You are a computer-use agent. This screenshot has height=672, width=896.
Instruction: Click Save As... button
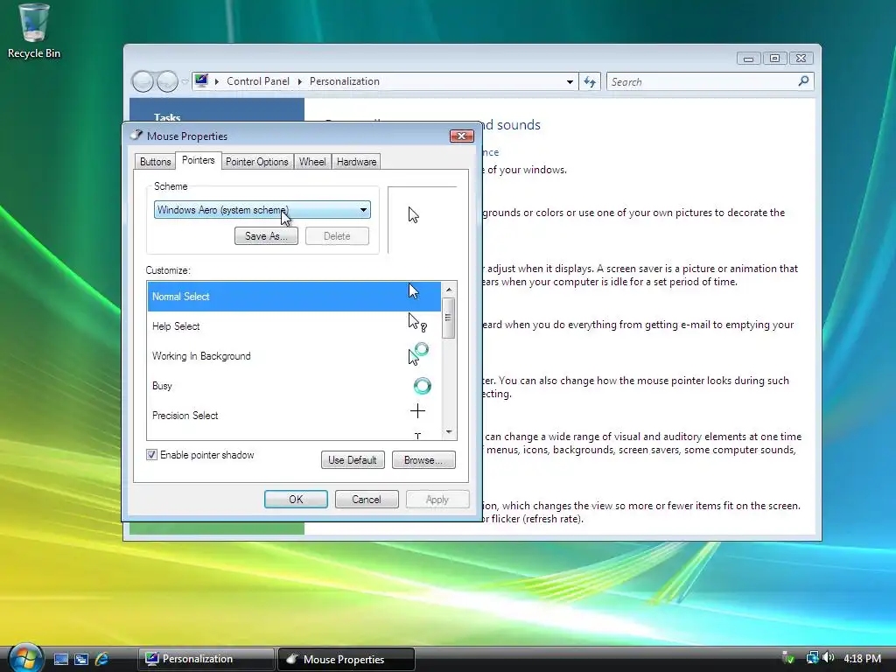click(266, 236)
